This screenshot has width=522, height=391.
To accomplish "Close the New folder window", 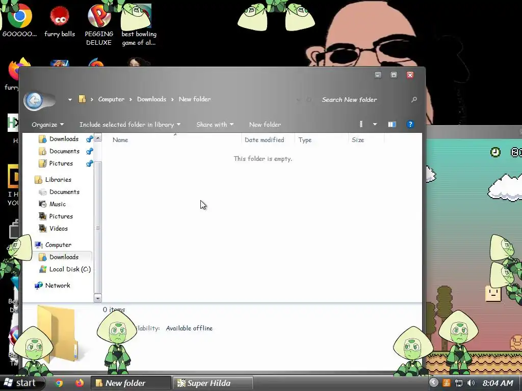I will 410,75.
